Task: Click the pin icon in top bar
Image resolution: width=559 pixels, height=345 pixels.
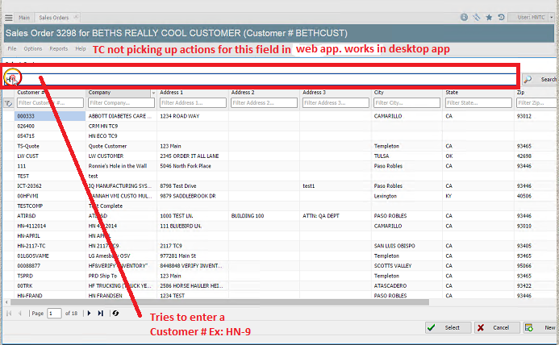Action: (477, 16)
